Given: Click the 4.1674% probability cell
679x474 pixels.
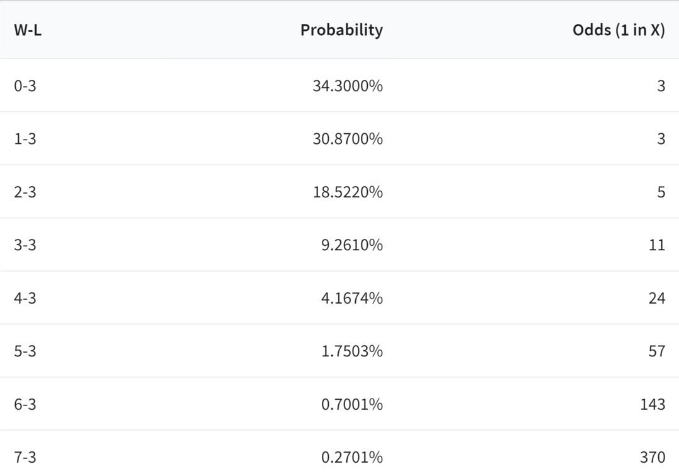Looking at the screenshot, I should (352, 298).
